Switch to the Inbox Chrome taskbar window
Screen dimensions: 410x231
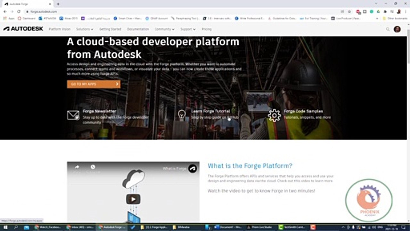pyautogui.click(x=79, y=227)
